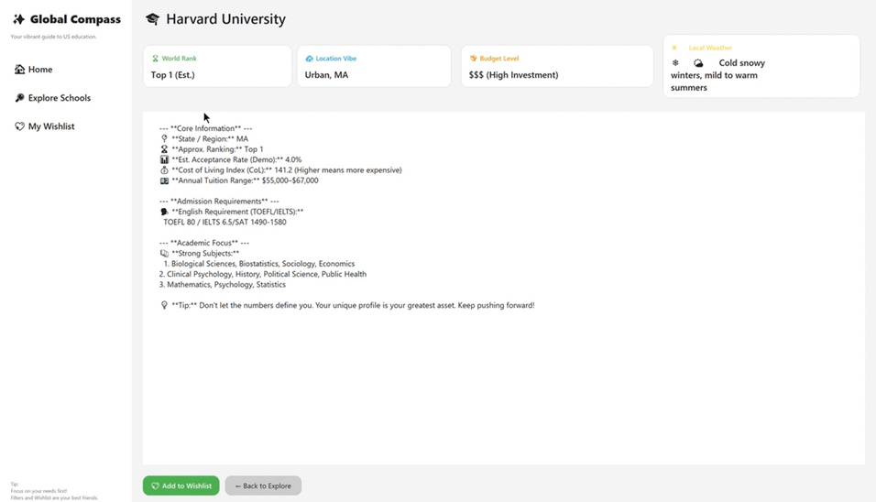Screen dimensions: 876x502
Task: Click the Global Compass app title
Action: pyautogui.click(x=75, y=19)
